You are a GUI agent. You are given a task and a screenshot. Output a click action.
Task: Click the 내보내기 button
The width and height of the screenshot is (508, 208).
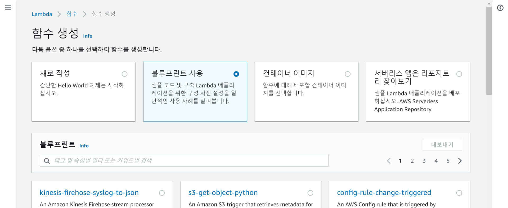point(442,145)
